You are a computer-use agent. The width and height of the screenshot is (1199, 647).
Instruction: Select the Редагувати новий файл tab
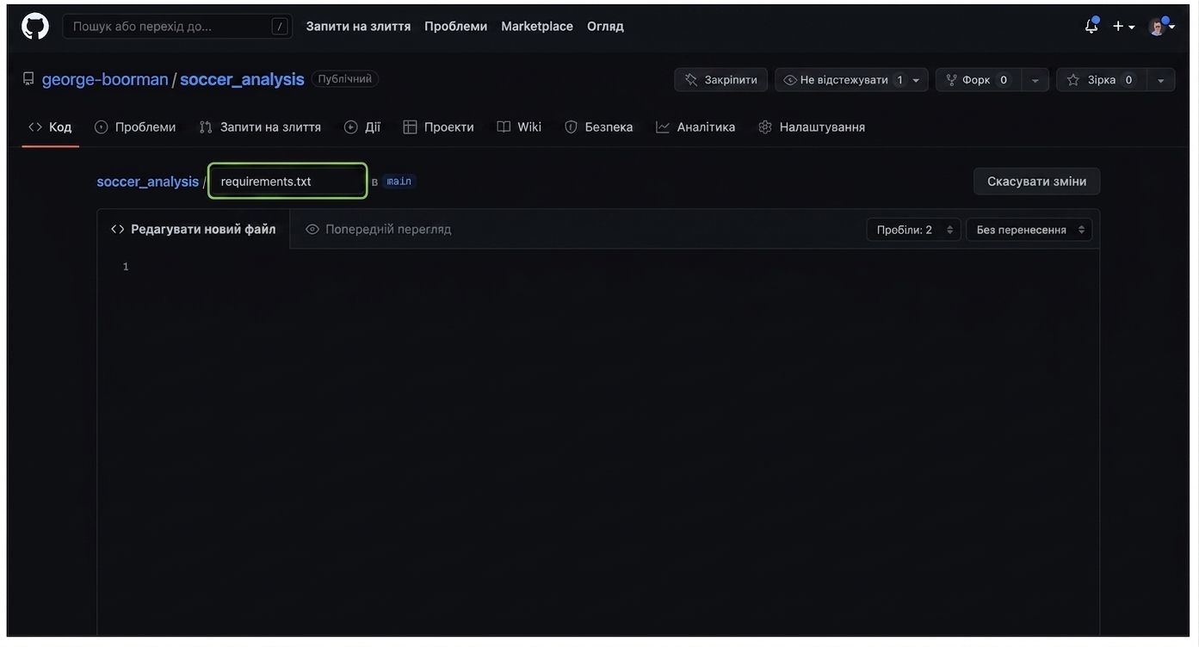click(x=194, y=230)
